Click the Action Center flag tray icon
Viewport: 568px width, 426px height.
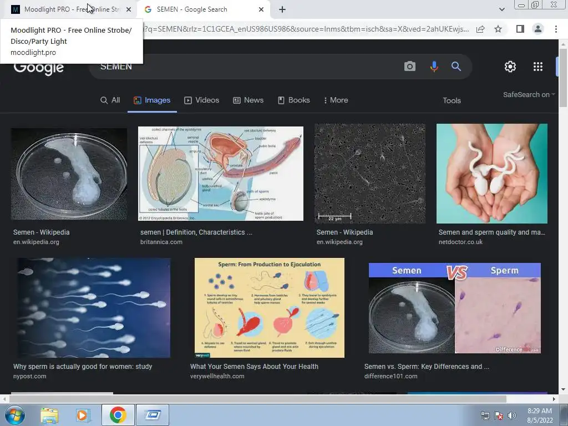pos(499,415)
